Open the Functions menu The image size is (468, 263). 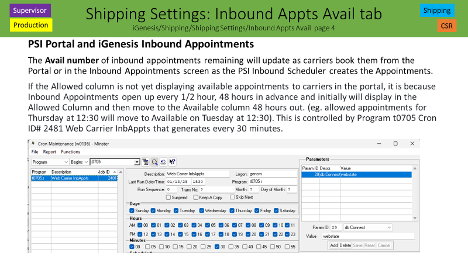point(71,152)
